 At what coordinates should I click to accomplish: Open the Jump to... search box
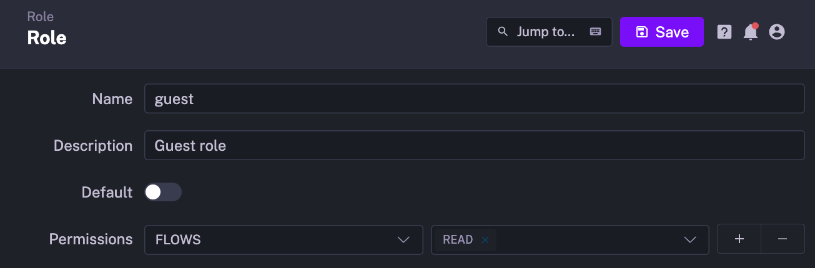point(546,32)
